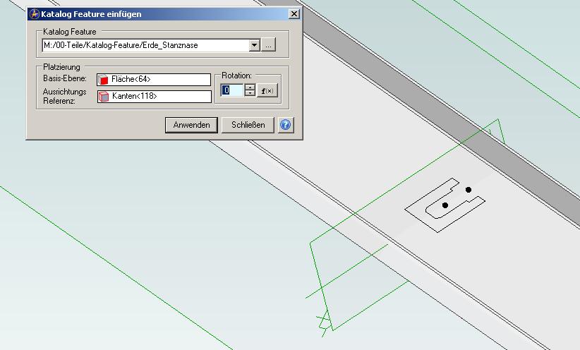Increase Rotation with the up spinner arrow
The image size is (580, 350).
(x=250, y=87)
